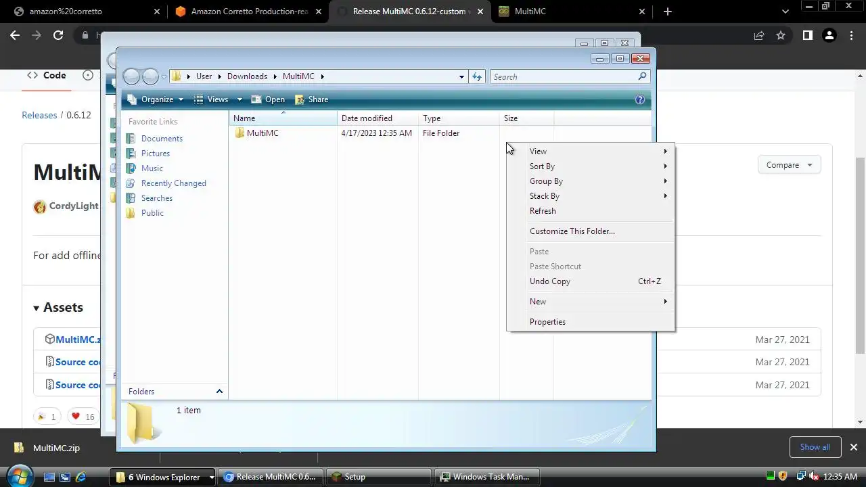The image size is (866, 487).
Task: Open the Windows Start menu
Action: [18, 476]
